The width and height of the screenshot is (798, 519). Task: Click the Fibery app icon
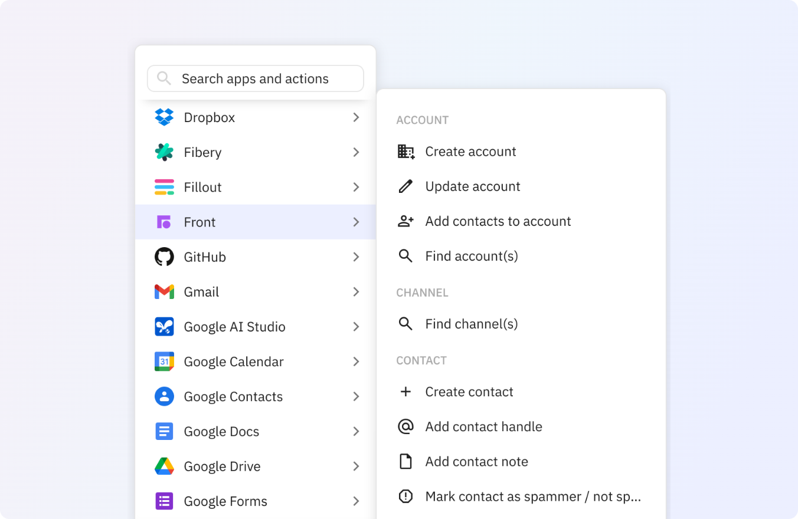[164, 152]
